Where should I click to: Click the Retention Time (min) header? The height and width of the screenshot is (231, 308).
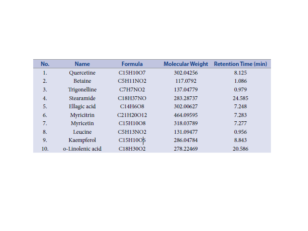(x=241, y=64)
